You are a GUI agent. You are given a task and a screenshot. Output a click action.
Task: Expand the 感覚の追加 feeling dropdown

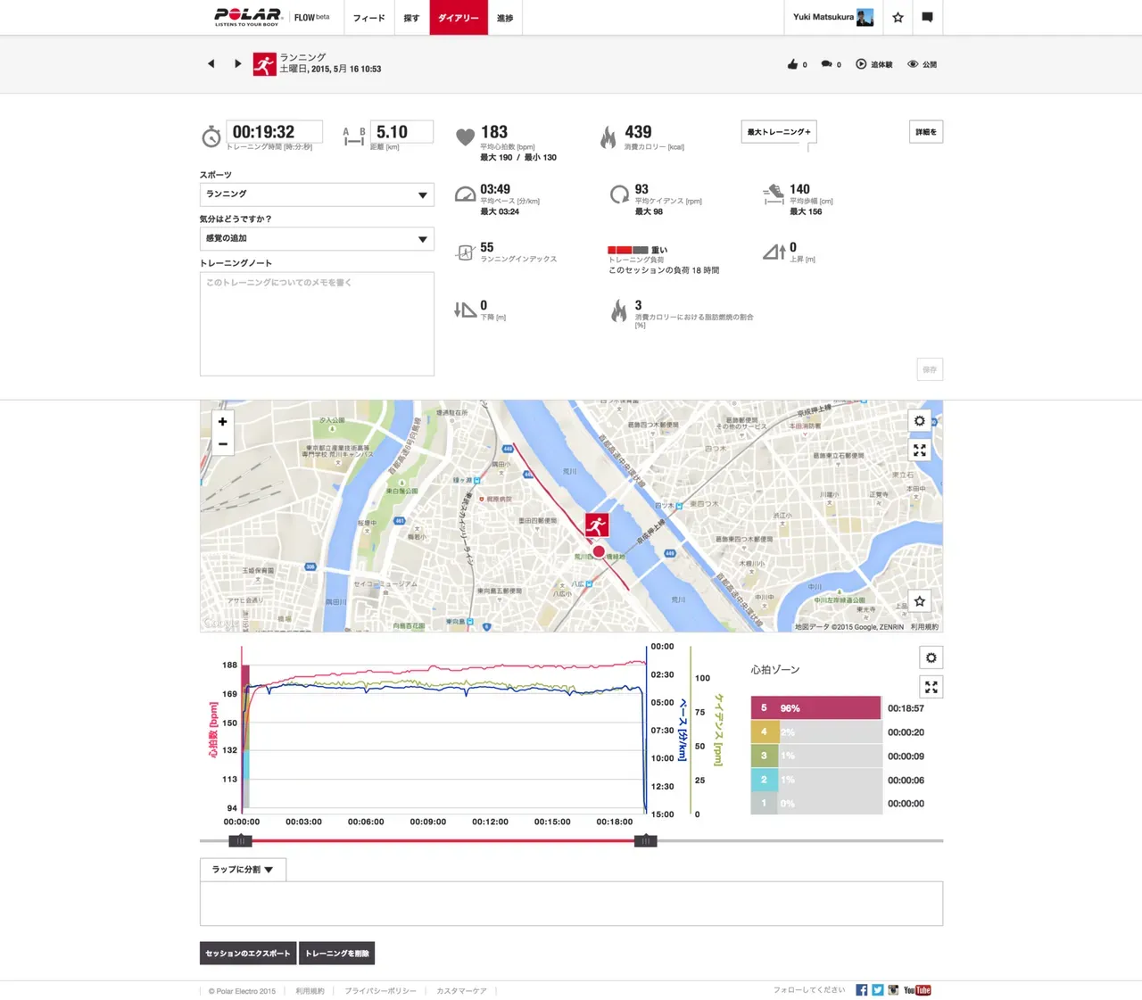[x=316, y=238]
